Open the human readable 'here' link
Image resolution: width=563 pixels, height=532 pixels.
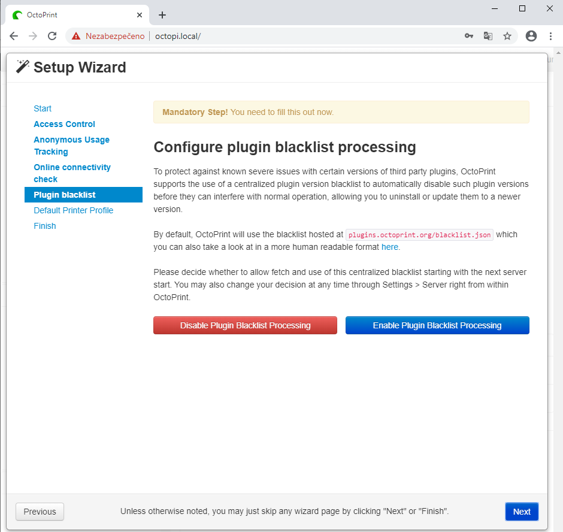389,247
